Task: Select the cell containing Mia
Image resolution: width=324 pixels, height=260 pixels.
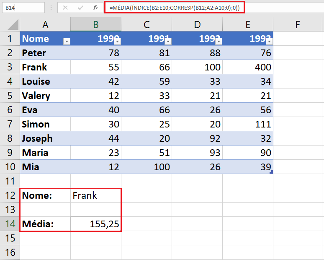Action: point(45,167)
